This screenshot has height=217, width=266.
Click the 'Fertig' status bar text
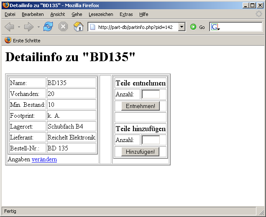pos(10,211)
